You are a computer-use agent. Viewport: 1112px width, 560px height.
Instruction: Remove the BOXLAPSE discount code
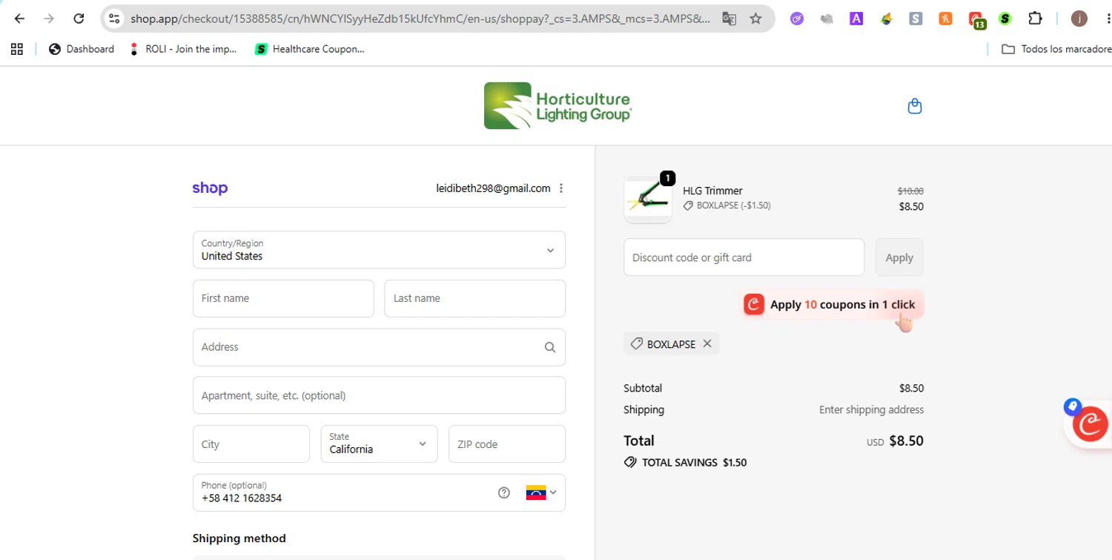coord(707,343)
